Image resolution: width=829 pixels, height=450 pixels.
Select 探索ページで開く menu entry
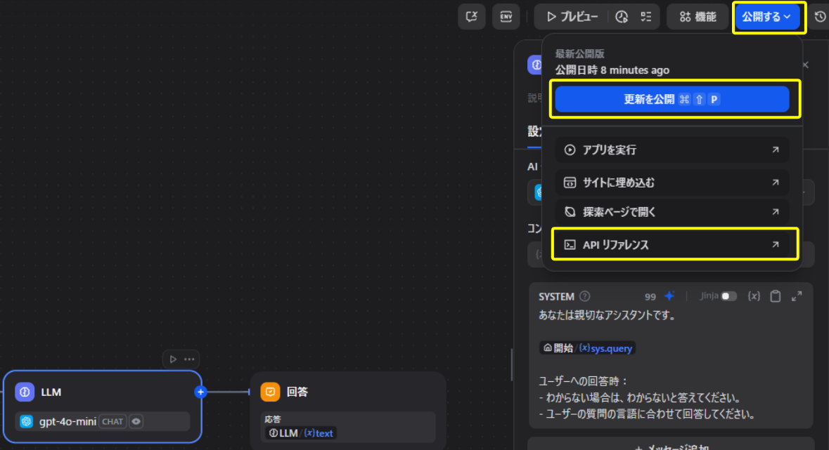pyautogui.click(x=672, y=212)
